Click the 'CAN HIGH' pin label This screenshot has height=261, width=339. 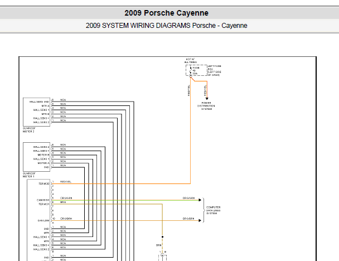(x=43, y=200)
